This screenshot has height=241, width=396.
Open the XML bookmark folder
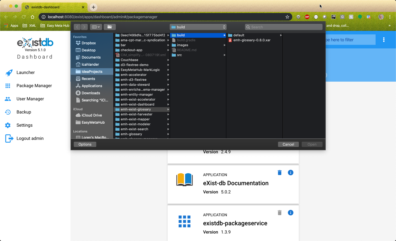click(29, 26)
